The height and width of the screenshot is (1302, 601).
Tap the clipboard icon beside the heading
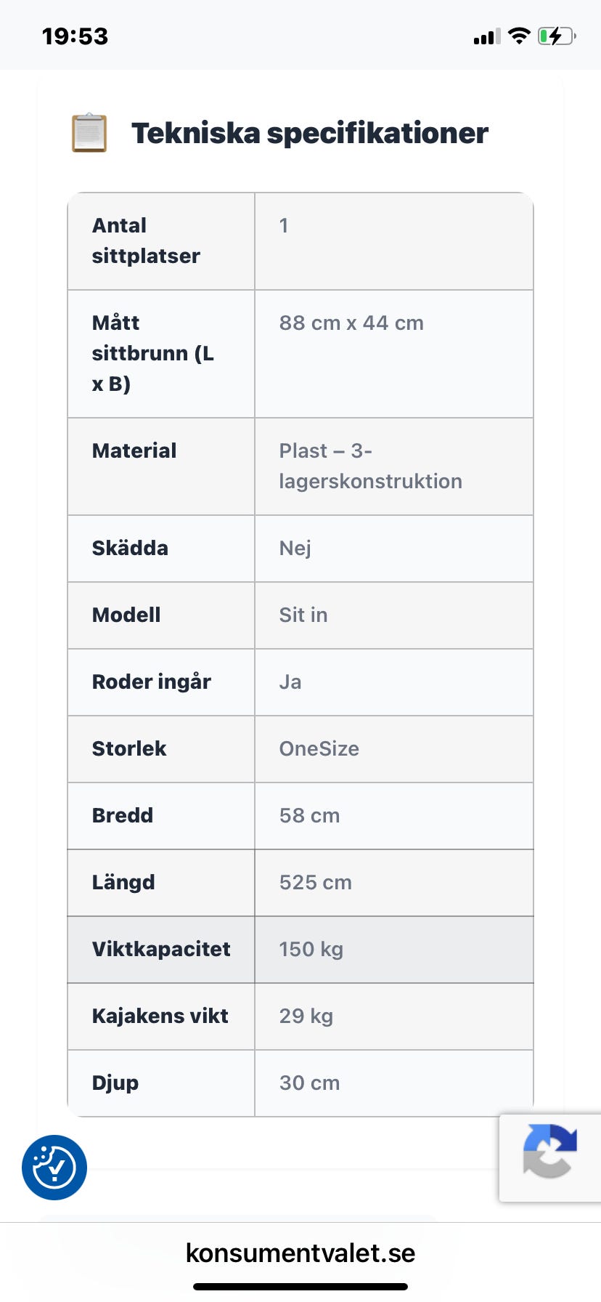point(89,133)
